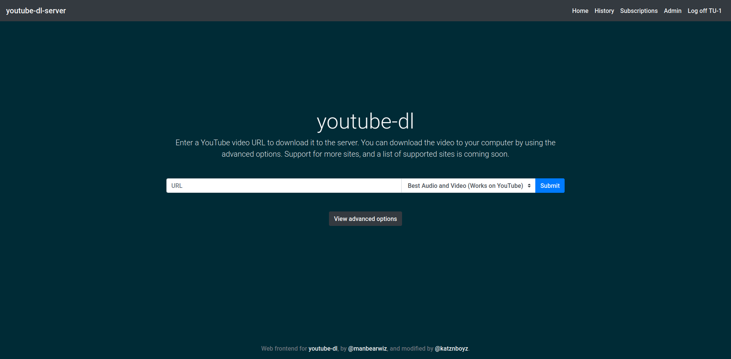Log off user TU-1
731x359 pixels.
(704, 11)
